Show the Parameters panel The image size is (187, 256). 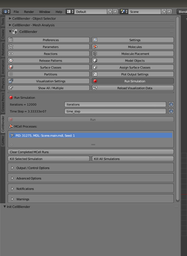click(x=49, y=47)
